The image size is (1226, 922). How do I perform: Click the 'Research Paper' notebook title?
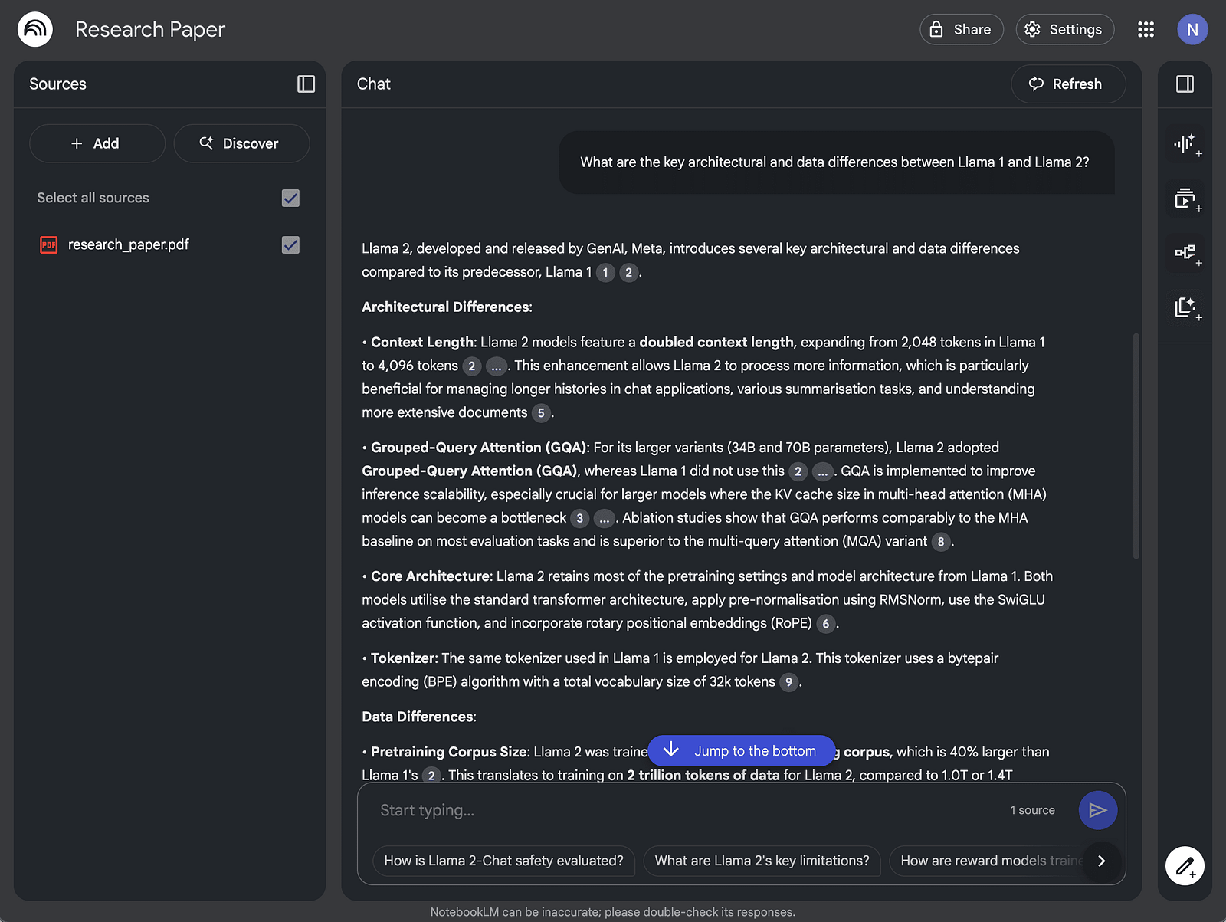tap(150, 29)
